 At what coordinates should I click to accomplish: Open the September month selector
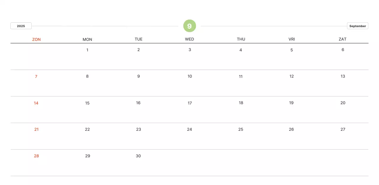(x=357, y=26)
